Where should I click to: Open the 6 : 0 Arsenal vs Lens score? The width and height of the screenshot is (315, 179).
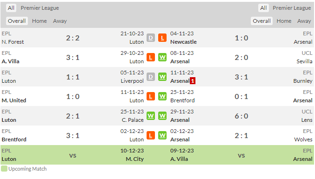coord(241,116)
